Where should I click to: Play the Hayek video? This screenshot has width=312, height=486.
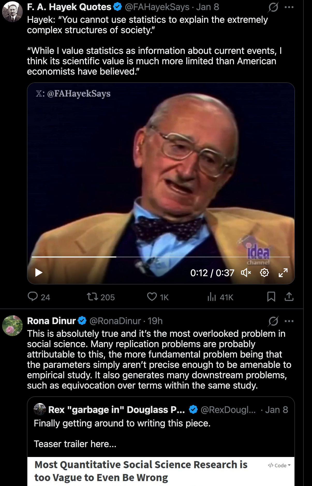39,273
